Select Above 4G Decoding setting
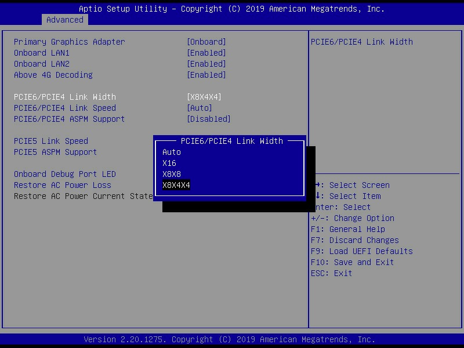This screenshot has width=464, height=348. pos(53,75)
